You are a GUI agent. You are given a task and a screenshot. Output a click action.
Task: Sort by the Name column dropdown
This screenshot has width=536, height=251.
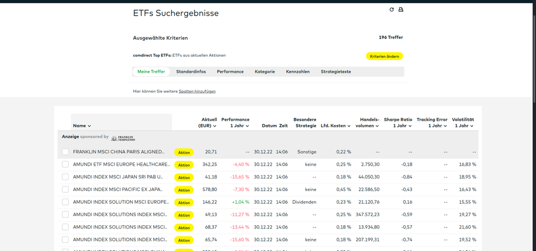click(x=82, y=126)
